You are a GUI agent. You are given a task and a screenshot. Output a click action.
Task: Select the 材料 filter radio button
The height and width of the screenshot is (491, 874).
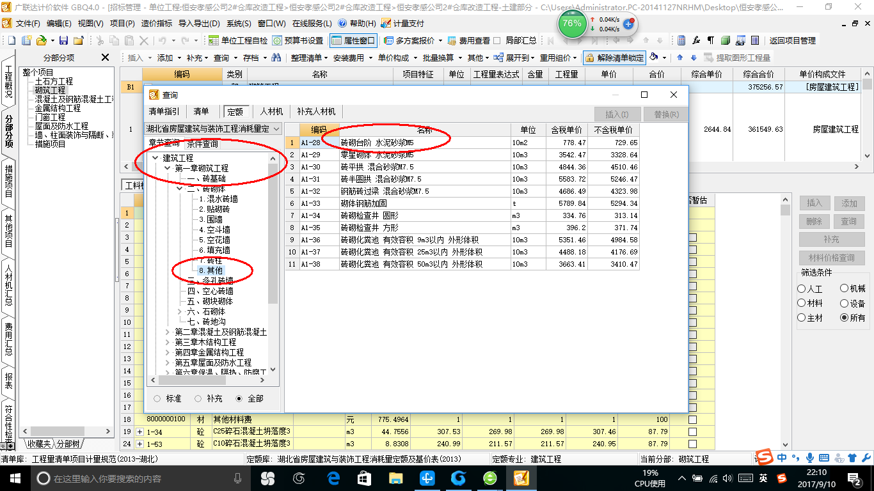click(802, 304)
